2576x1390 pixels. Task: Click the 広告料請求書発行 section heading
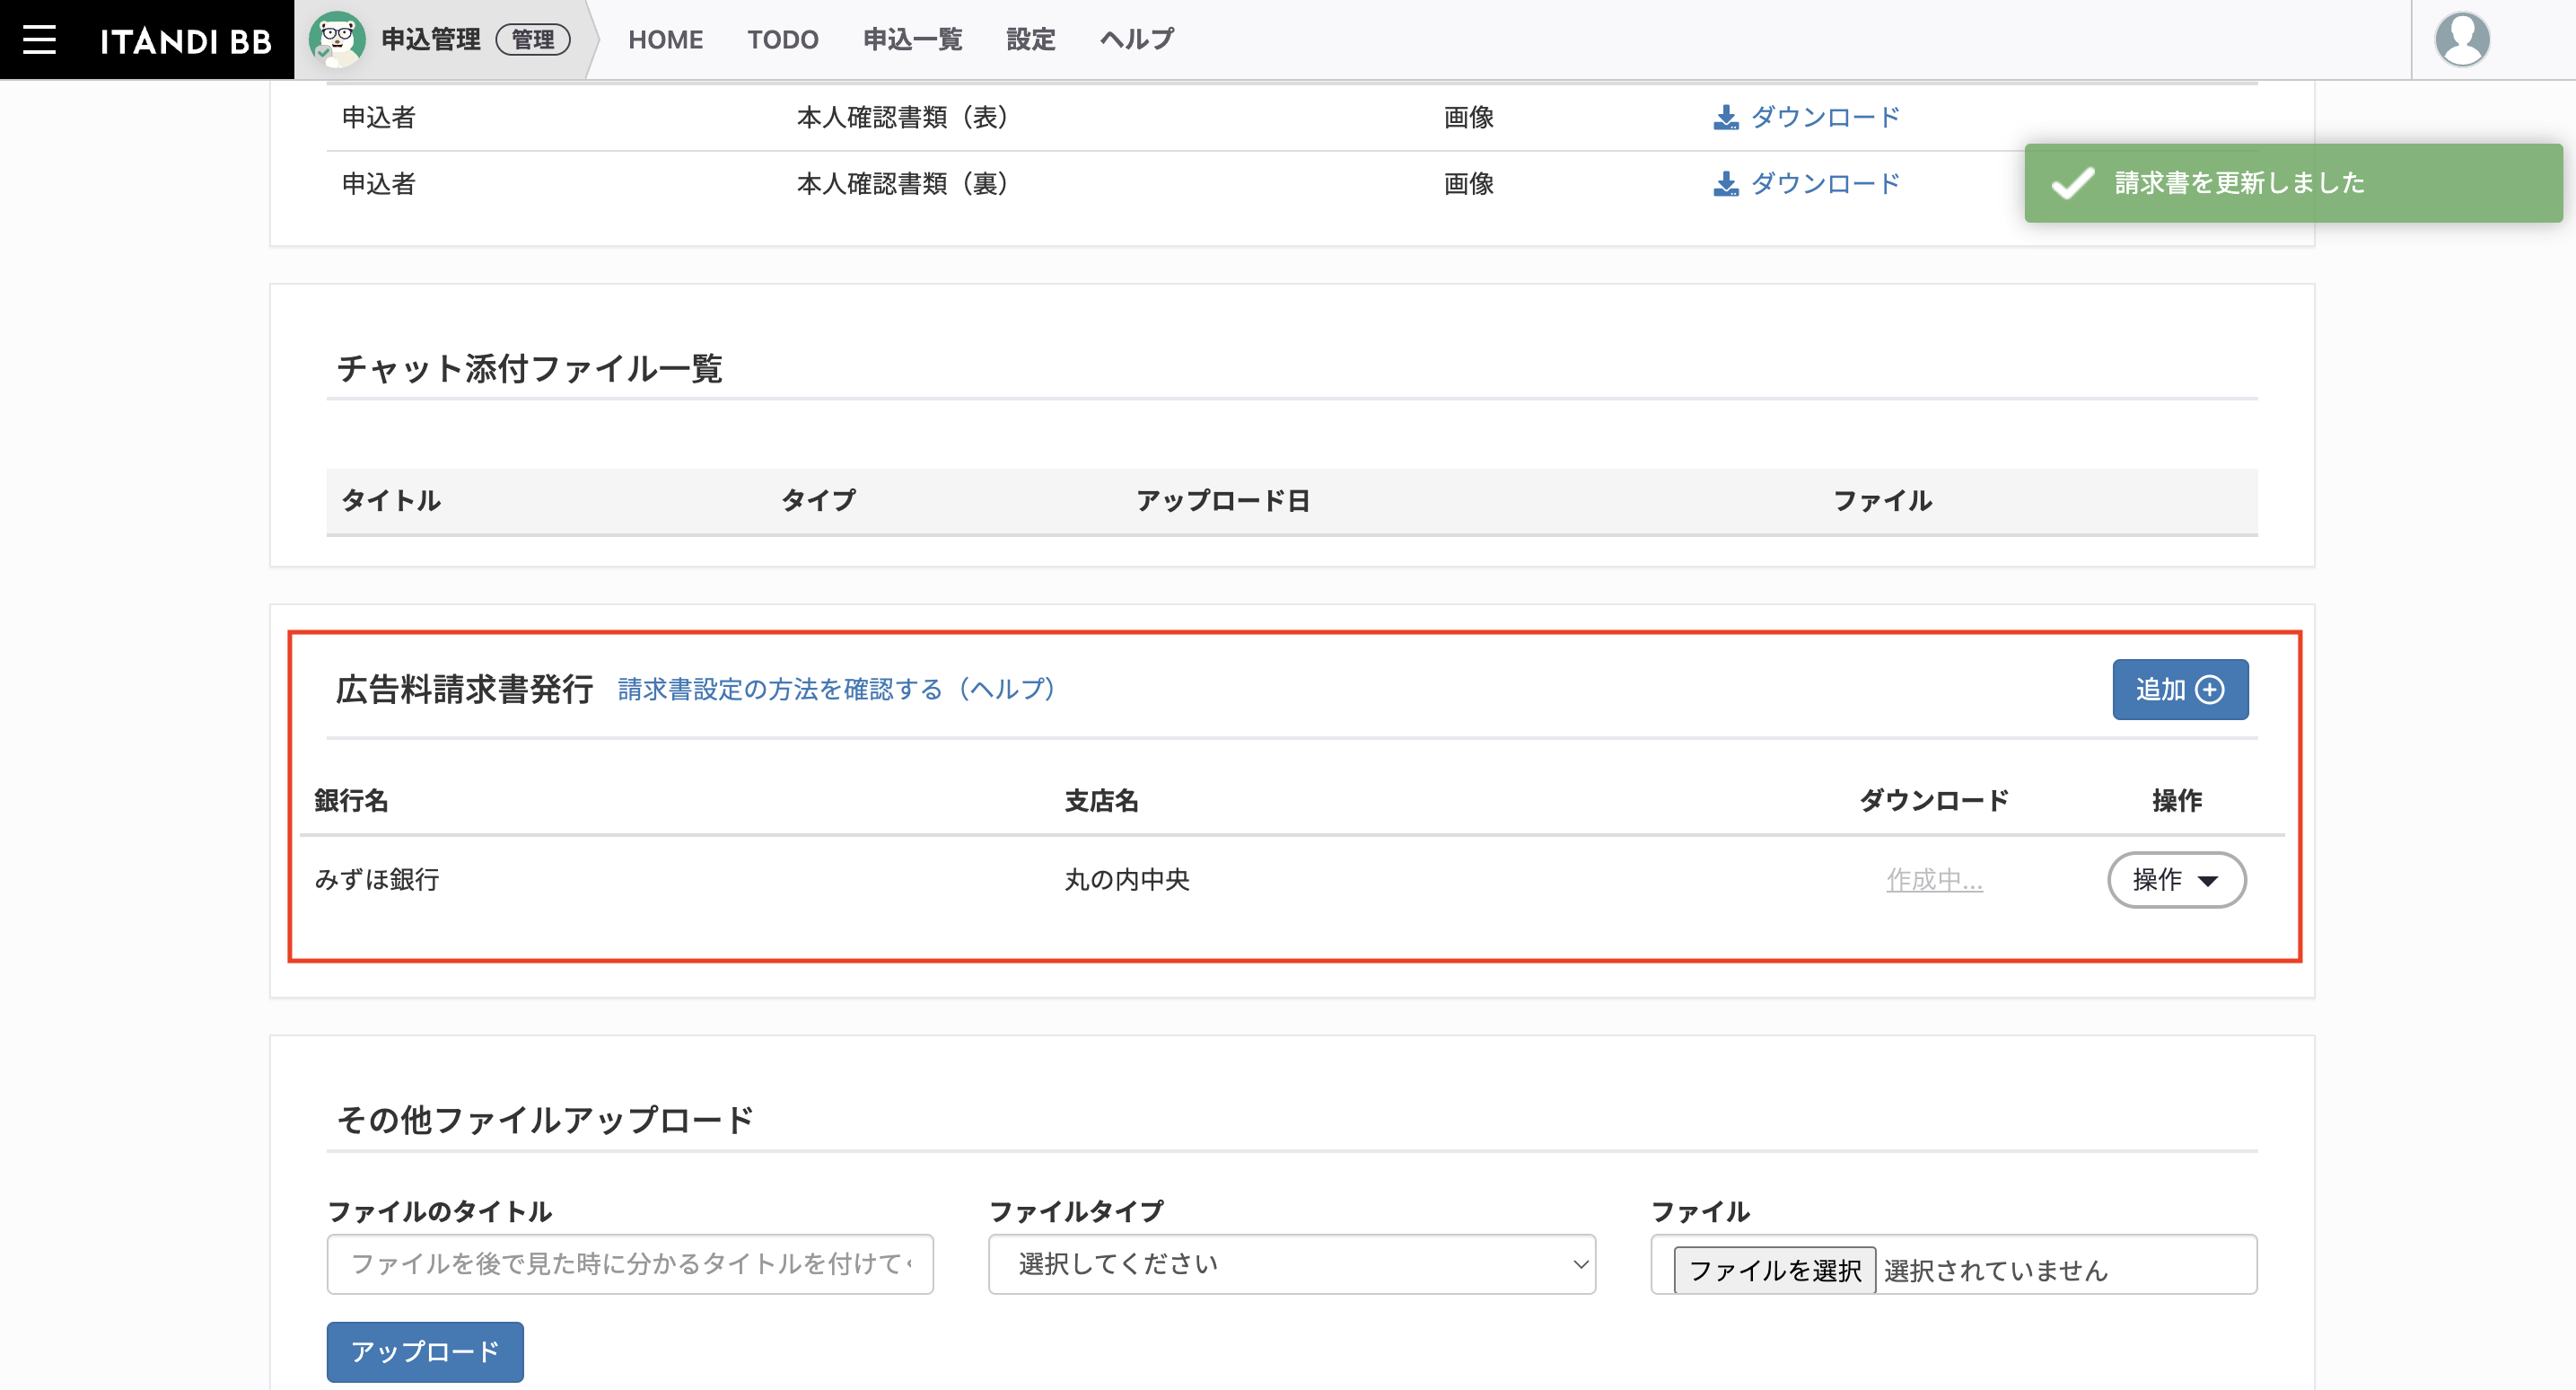pos(464,690)
